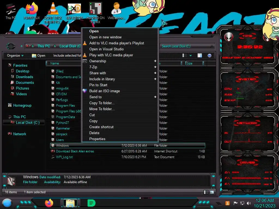Select Download Black Alien extras shortcut
Screen dimensions: 279x209
tap(75, 151)
